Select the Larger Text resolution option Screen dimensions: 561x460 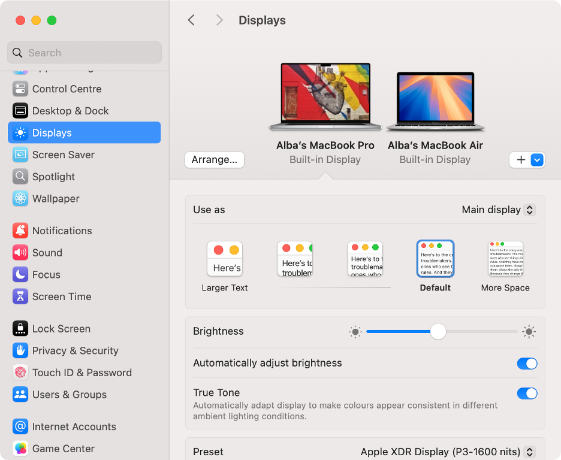coord(225,259)
